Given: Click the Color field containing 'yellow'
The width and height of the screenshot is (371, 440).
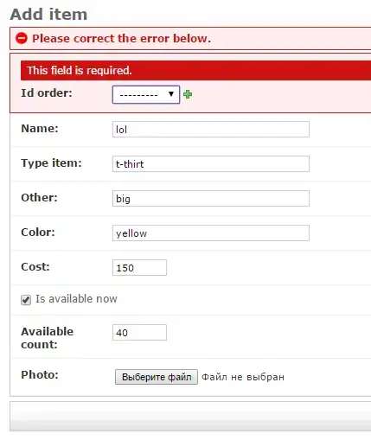Looking at the screenshot, I should [x=211, y=233].
